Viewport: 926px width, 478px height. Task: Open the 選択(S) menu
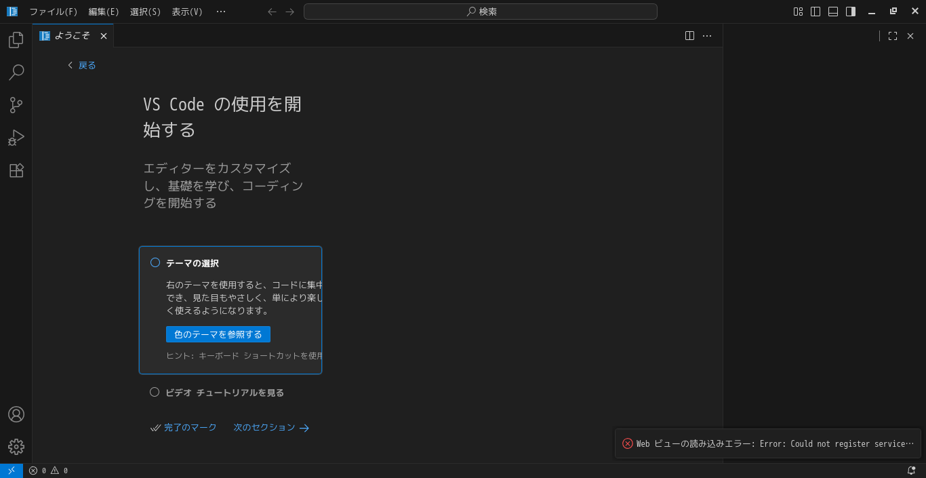146,12
